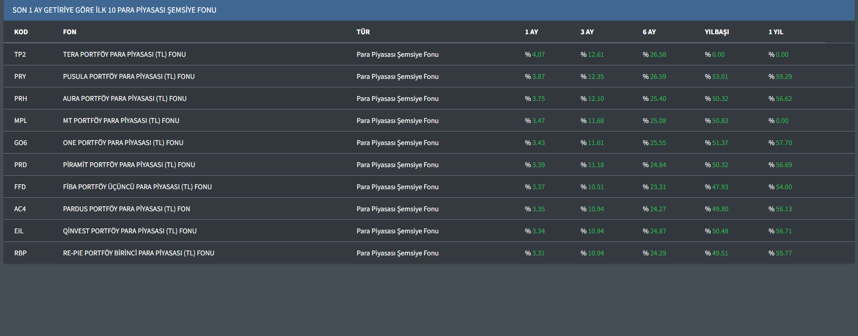Select AURA PORTFÖY PARA PİYASASI fund
Viewport: 858px width, 336px height.
pos(125,99)
